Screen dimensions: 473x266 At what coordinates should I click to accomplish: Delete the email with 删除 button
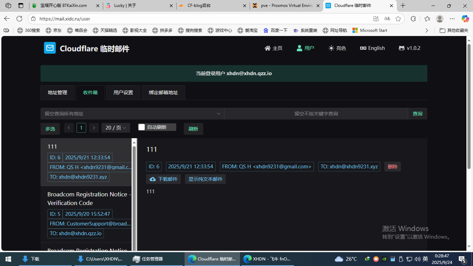tap(392, 167)
